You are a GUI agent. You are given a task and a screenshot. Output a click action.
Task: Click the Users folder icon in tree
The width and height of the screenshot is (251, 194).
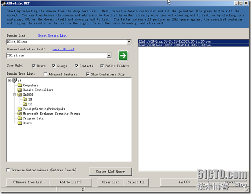click(20, 123)
